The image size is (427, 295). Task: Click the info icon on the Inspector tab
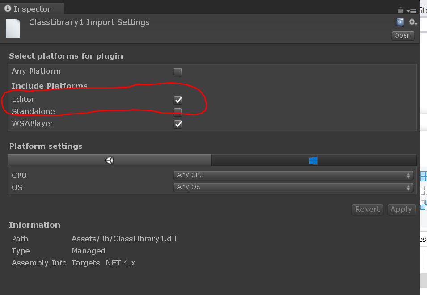pos(8,8)
